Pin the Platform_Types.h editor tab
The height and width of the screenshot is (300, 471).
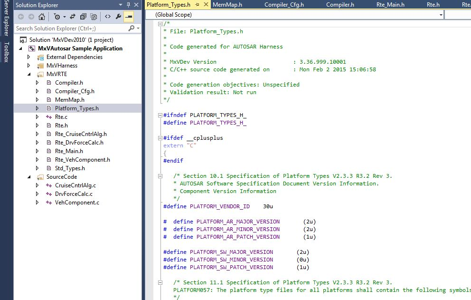click(x=198, y=4)
